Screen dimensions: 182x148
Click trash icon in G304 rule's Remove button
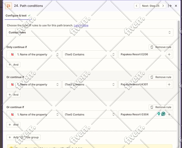pyautogui.click(x=152, y=107)
